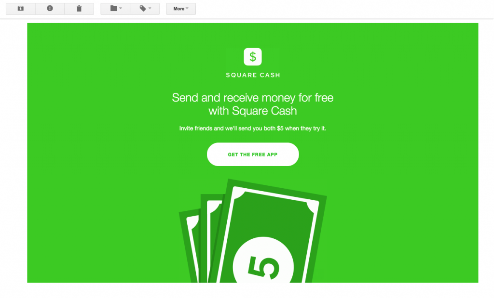Open the arrow beside the tag icon
This screenshot has width=494, height=298.
coord(150,9)
